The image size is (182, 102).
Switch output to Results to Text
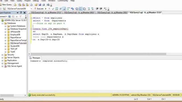pyautogui.click(x=77, y=9)
